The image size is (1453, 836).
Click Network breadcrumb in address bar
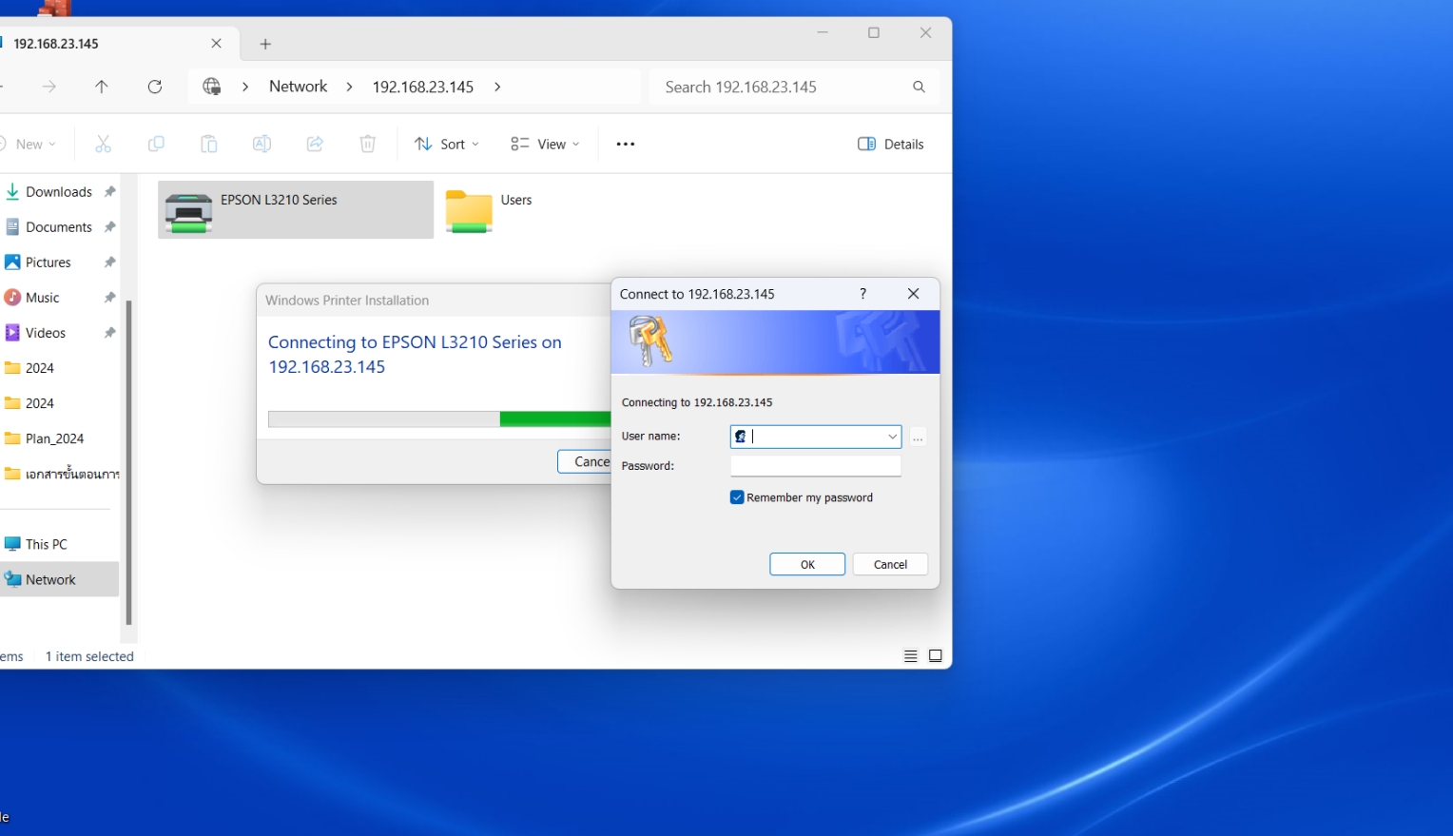coord(298,87)
